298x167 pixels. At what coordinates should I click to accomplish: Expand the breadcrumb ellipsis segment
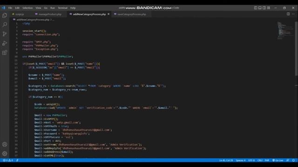(x=54, y=19)
